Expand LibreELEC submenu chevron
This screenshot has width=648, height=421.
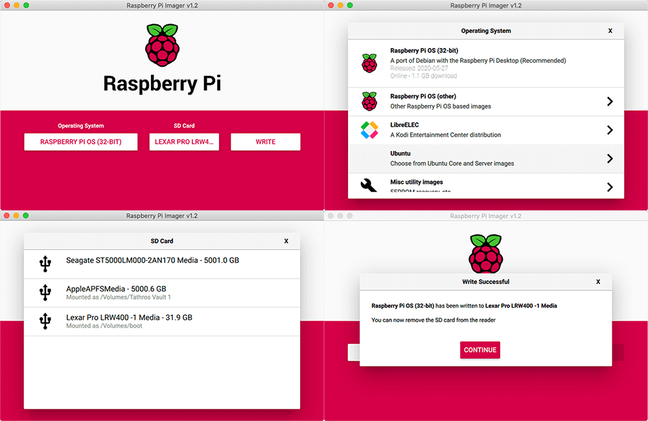coord(610,130)
